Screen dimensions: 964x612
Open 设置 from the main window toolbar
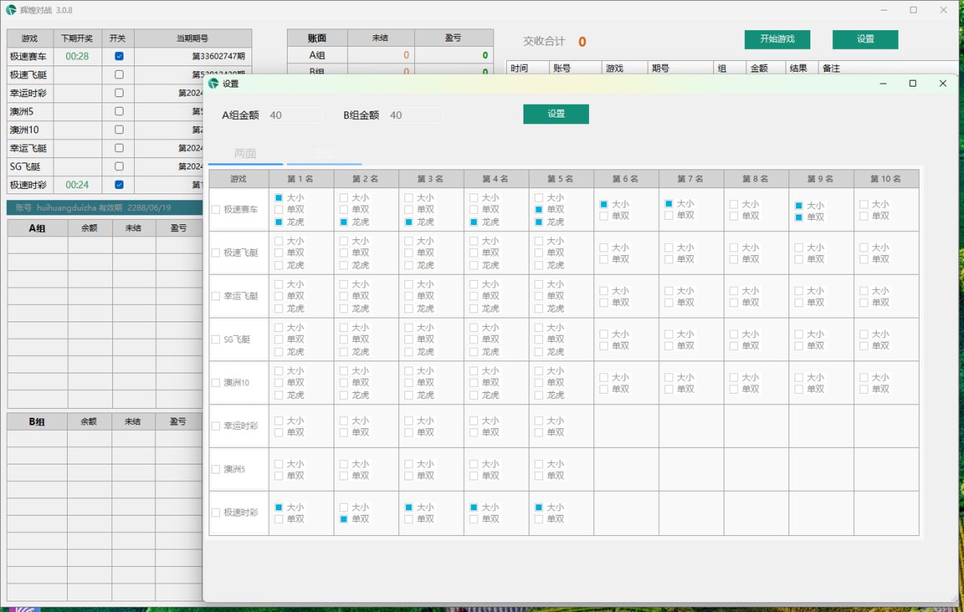pos(865,39)
